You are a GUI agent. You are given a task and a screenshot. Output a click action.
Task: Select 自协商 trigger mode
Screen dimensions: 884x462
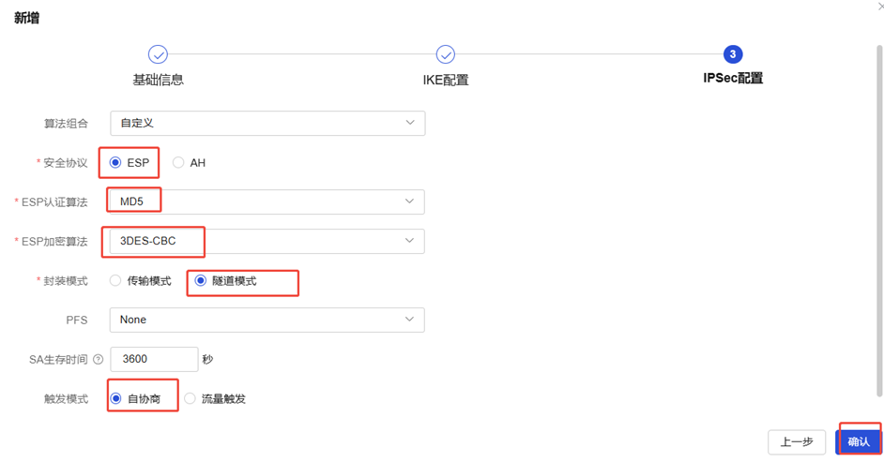115,398
